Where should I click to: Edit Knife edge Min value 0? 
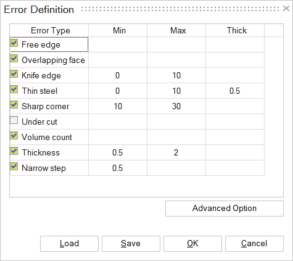(x=118, y=75)
